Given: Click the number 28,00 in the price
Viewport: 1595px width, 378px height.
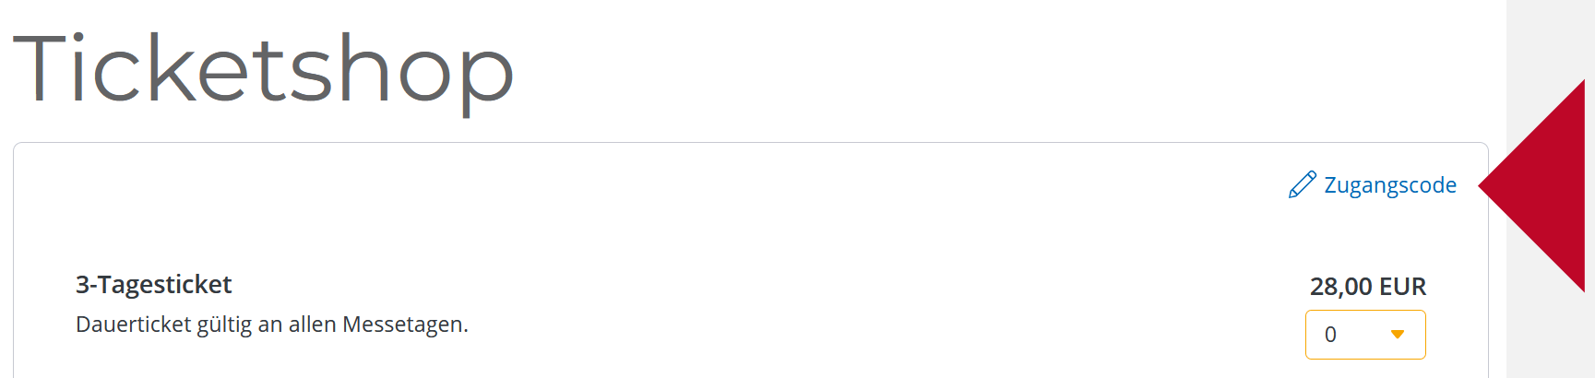Looking at the screenshot, I should coord(1341,287).
